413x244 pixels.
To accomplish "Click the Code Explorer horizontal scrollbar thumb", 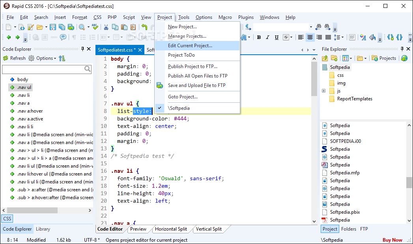I will coord(32,211).
